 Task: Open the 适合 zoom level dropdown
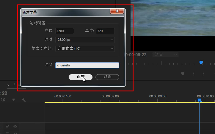click(166, 54)
